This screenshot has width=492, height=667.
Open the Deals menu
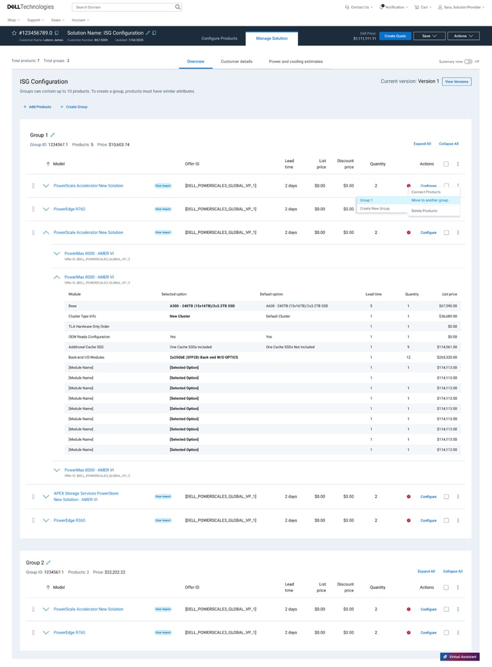pos(58,20)
